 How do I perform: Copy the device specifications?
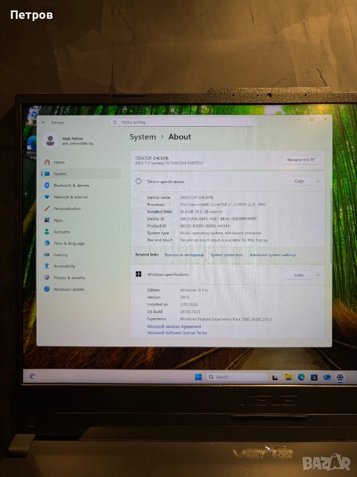299,181
